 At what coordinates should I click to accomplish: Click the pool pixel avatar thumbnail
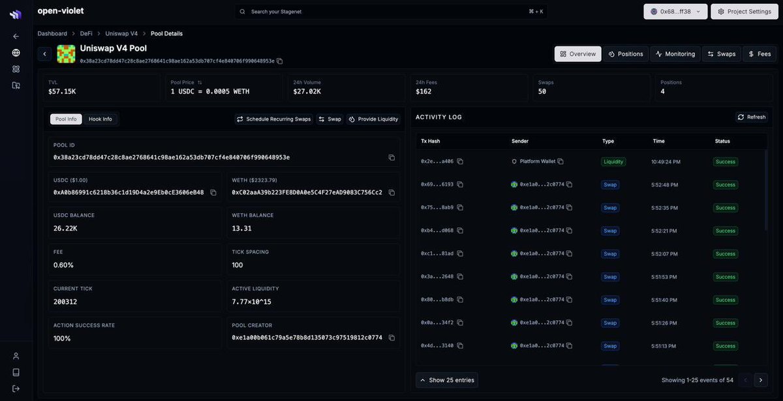point(66,54)
